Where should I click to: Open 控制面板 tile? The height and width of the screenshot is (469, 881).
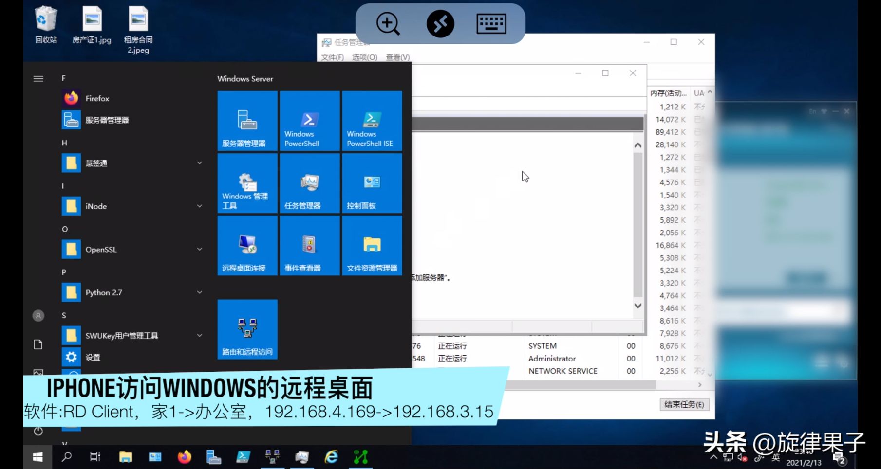click(x=372, y=183)
